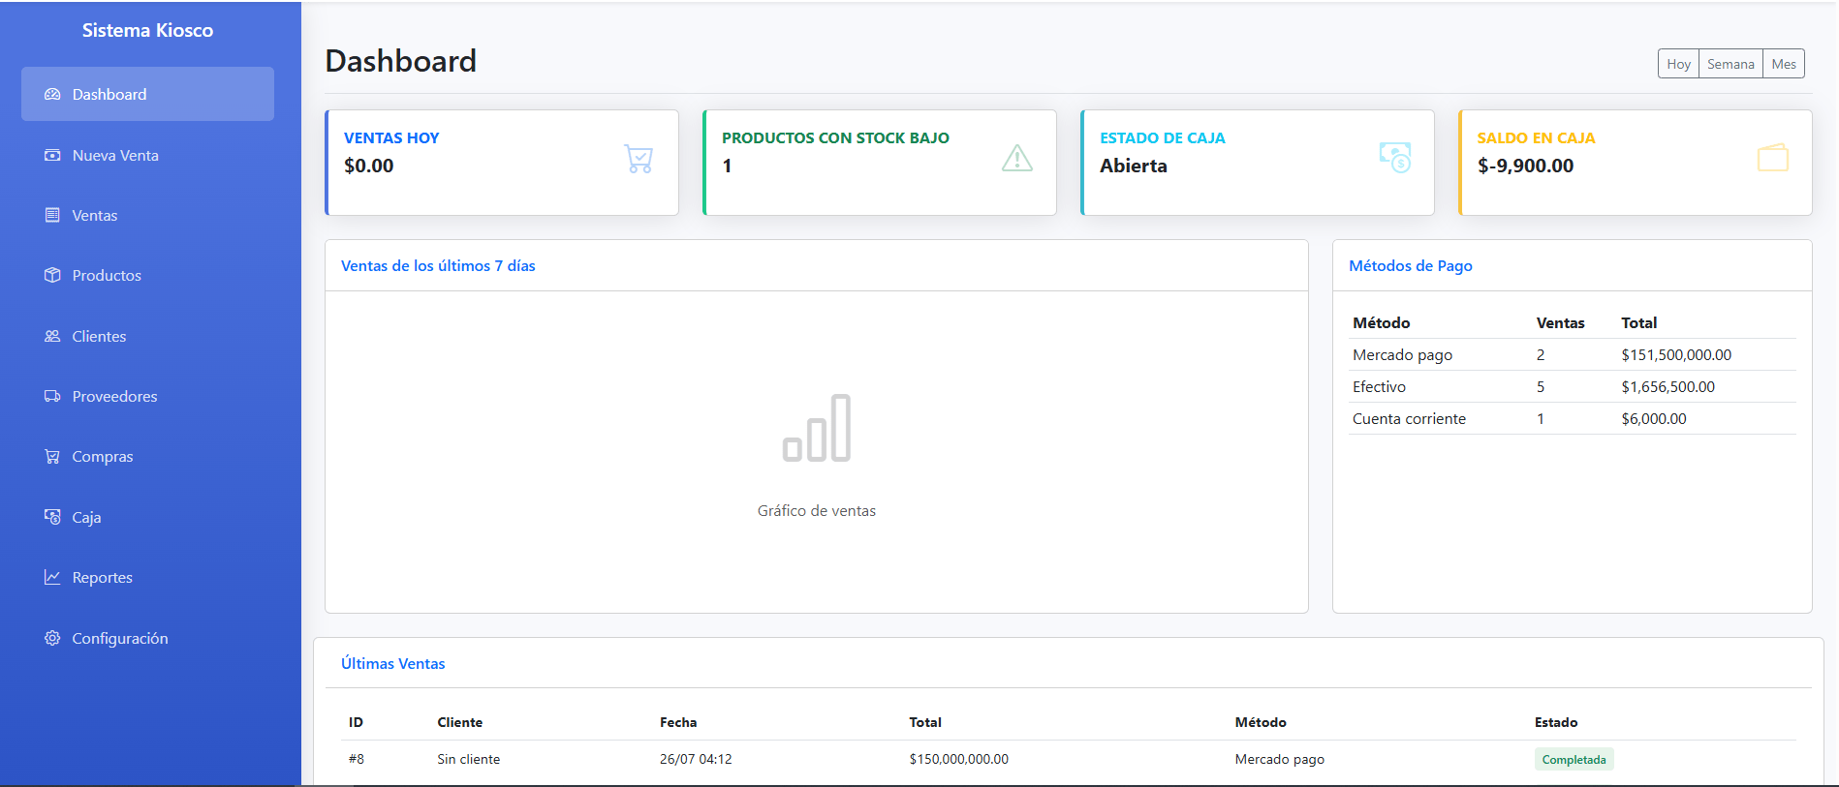Click Mercado pago row in payment methods
The image size is (1839, 787).
click(1572, 354)
